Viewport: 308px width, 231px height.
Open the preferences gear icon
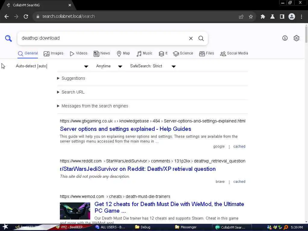296,38
